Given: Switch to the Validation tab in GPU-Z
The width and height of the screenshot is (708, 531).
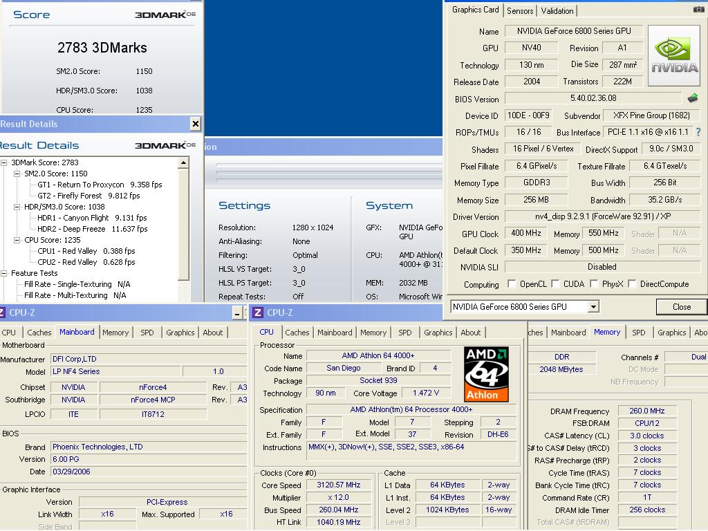Looking at the screenshot, I should tap(557, 11).
